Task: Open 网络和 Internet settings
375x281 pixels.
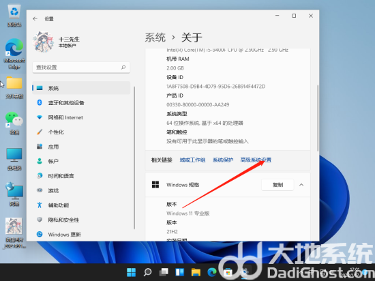Action: (81, 117)
